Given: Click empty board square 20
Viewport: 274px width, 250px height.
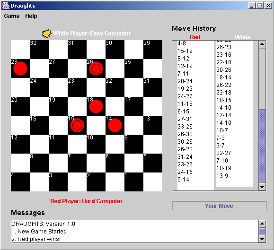Looking at the screenshot, I should click(20, 106).
